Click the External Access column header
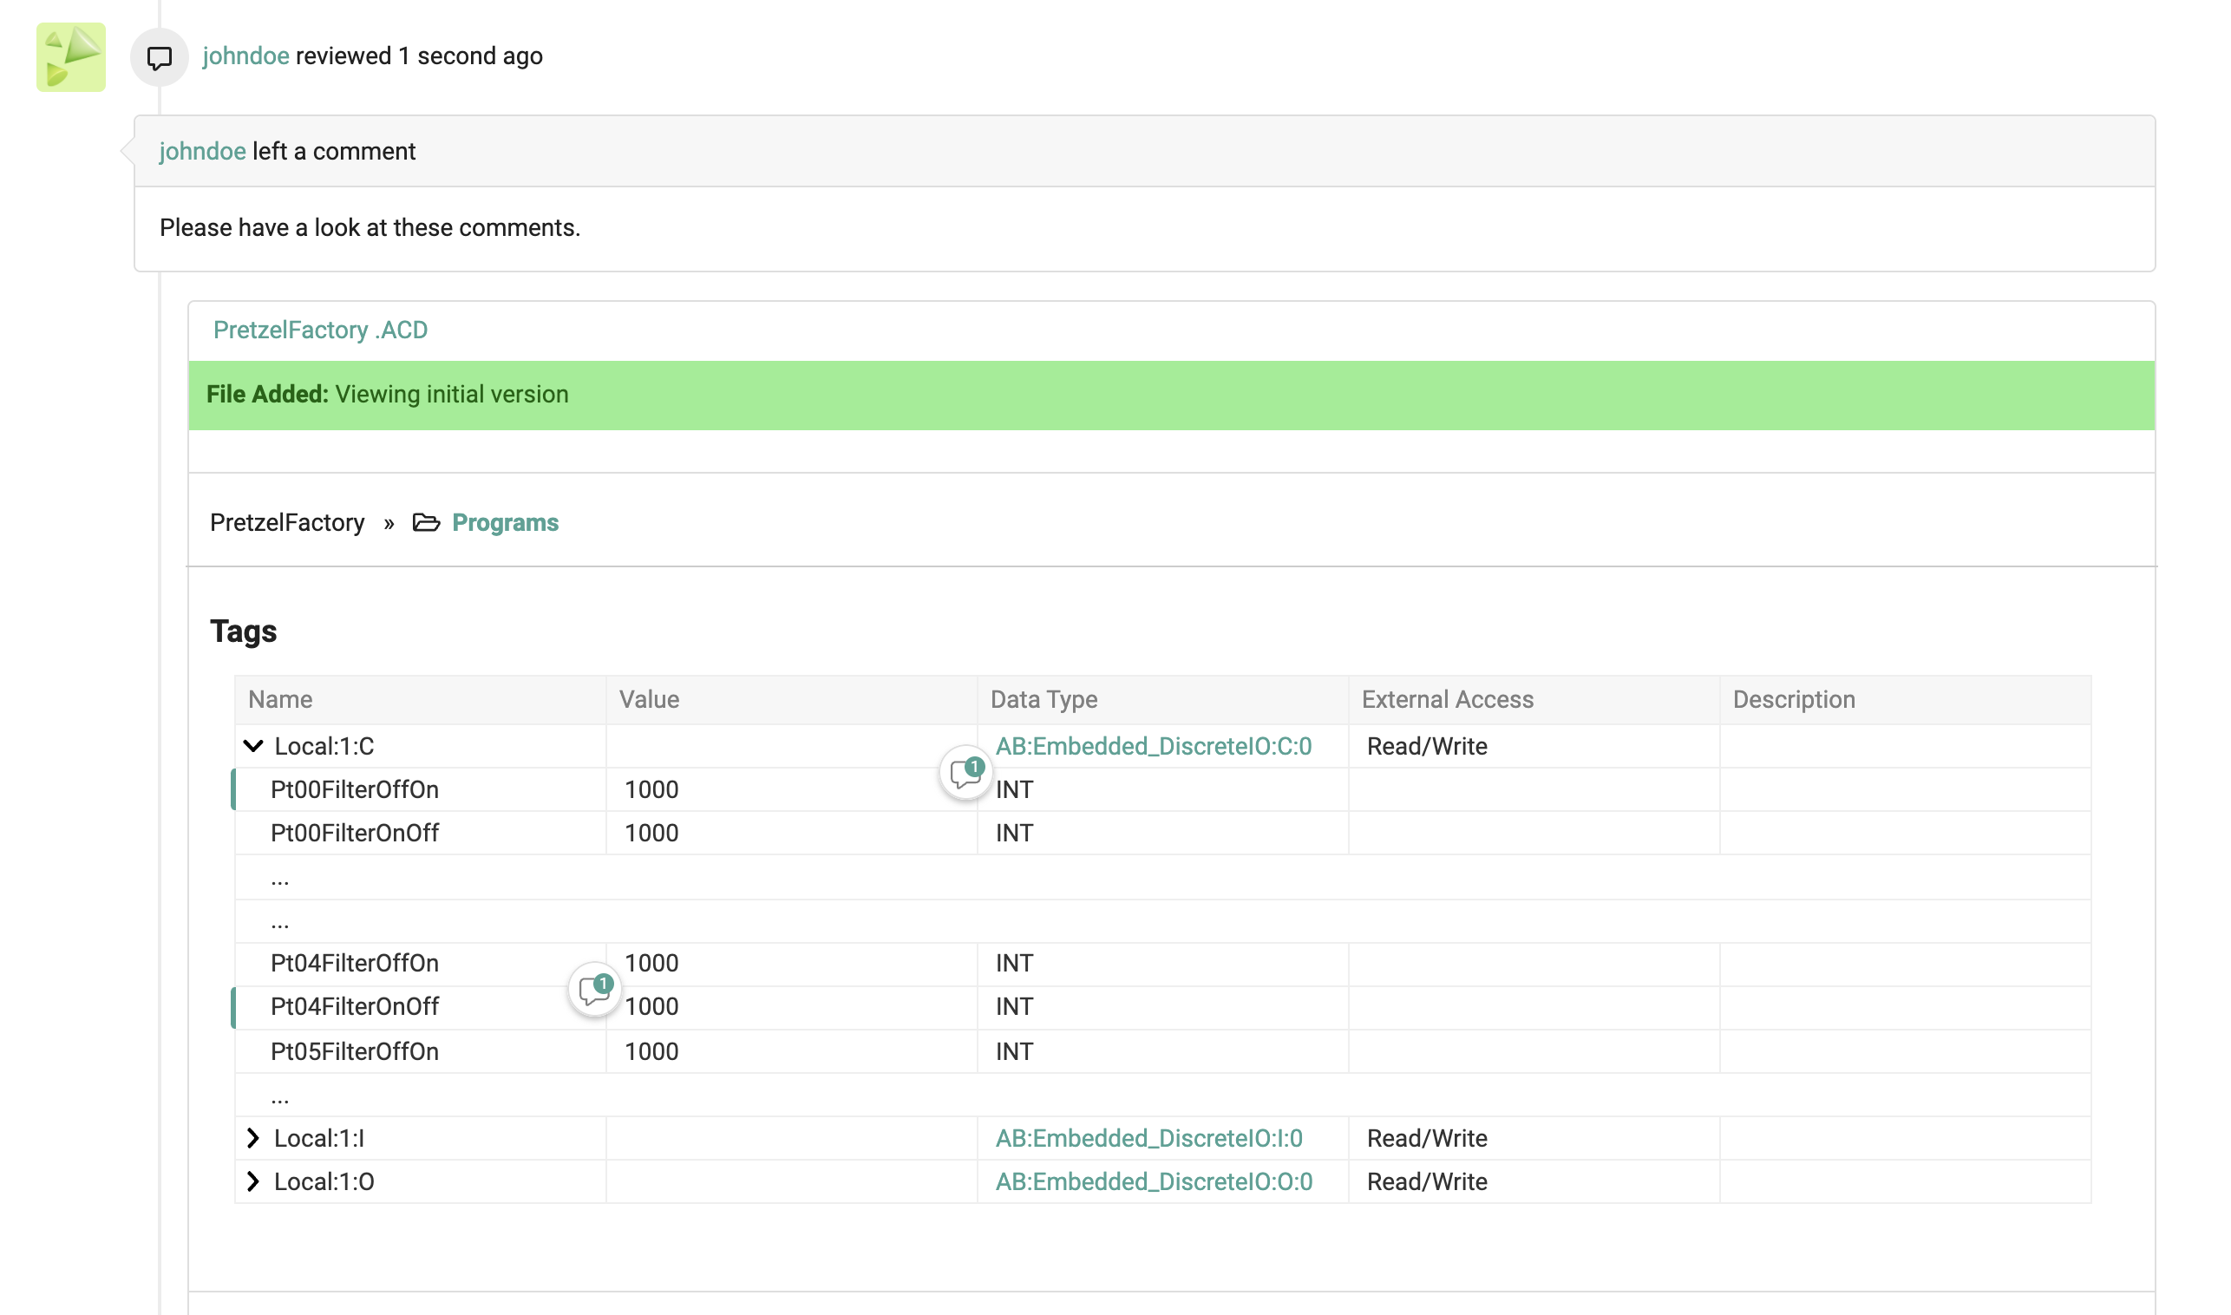 pos(1447,699)
